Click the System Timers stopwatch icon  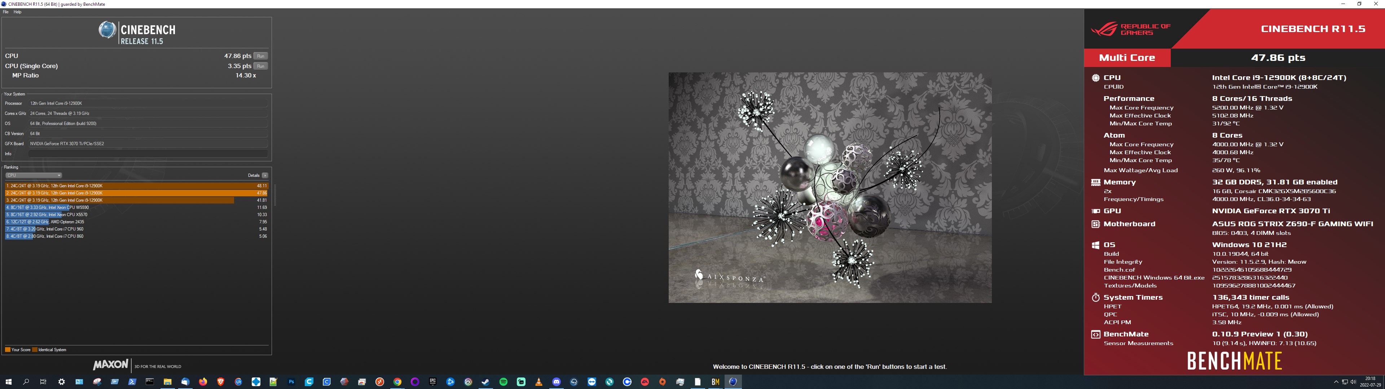(1095, 297)
